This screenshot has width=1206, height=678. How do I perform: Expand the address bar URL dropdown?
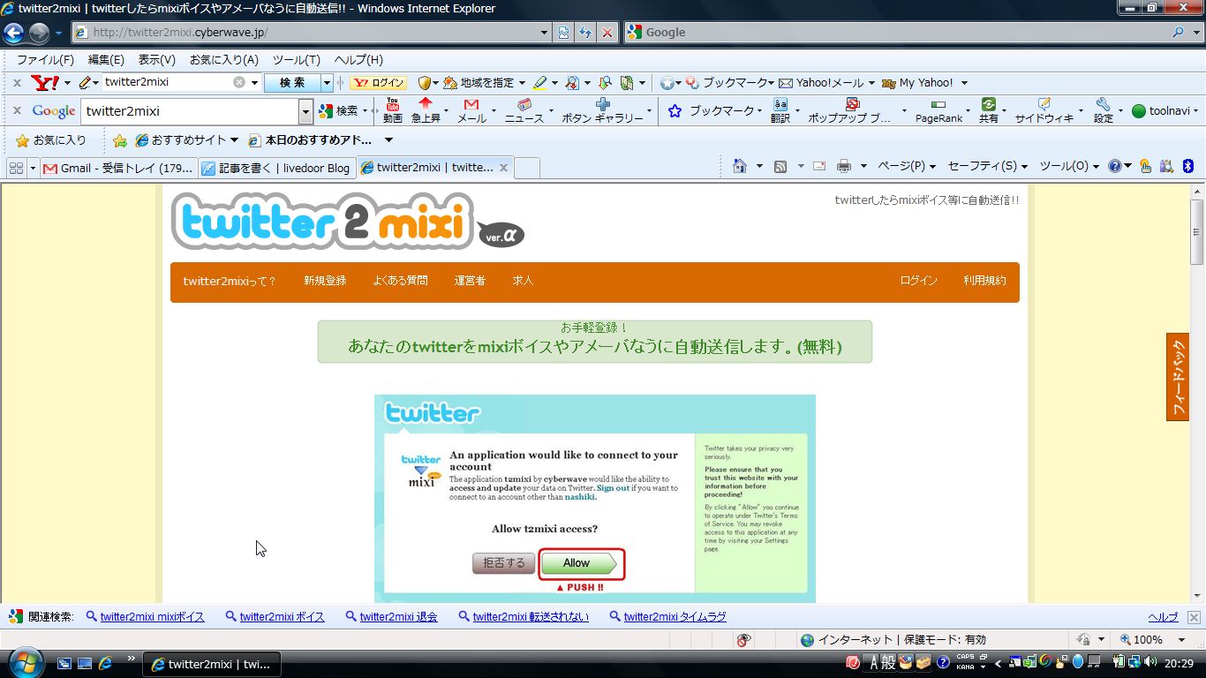(x=544, y=33)
